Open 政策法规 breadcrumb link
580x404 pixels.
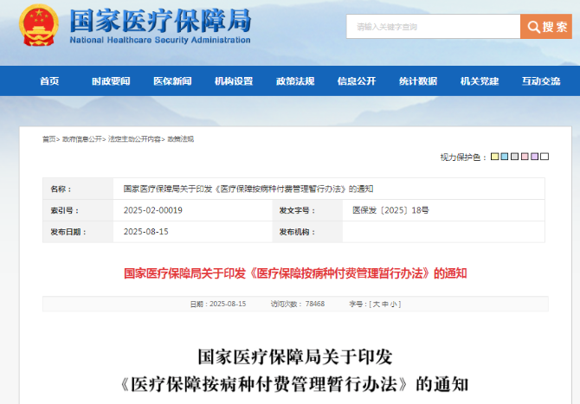click(x=181, y=139)
